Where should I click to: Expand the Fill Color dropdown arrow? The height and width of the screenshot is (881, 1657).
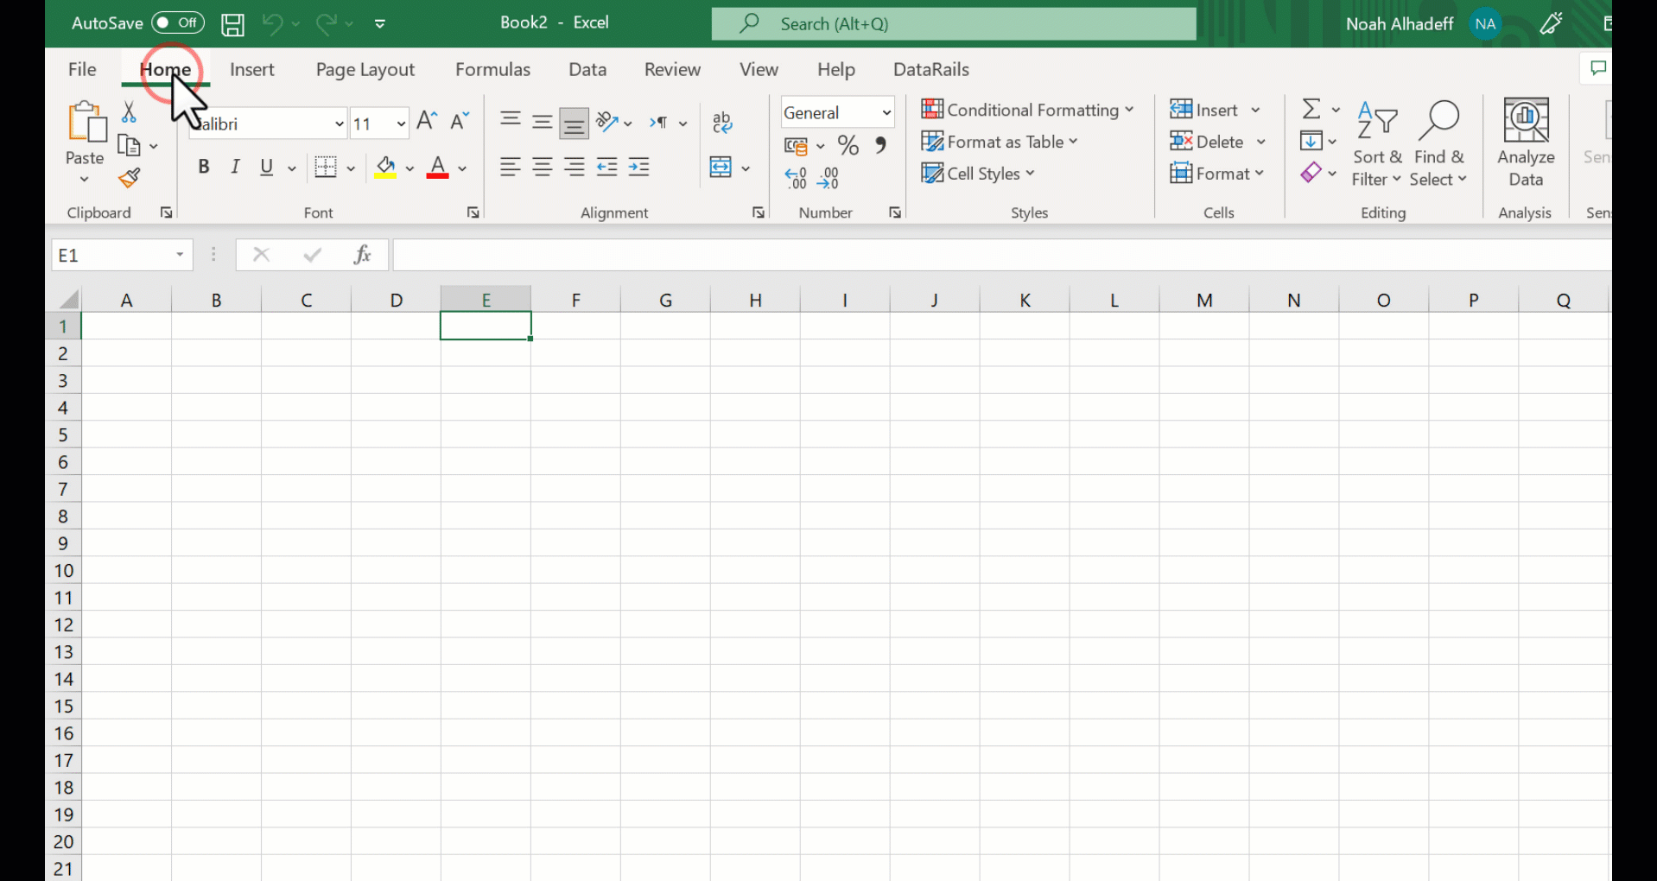pyautogui.click(x=409, y=168)
